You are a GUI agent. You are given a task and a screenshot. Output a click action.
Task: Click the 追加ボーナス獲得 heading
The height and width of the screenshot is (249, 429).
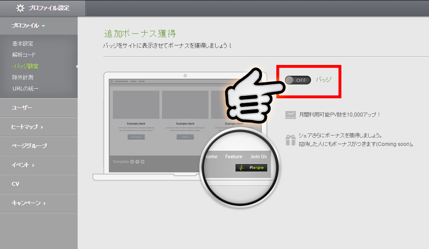140,34
